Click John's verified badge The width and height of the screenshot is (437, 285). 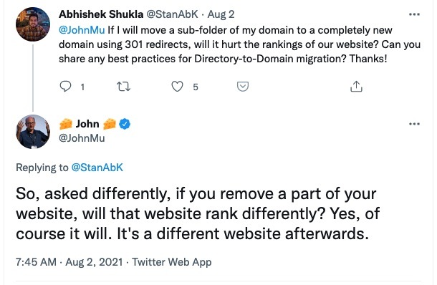[x=125, y=124]
